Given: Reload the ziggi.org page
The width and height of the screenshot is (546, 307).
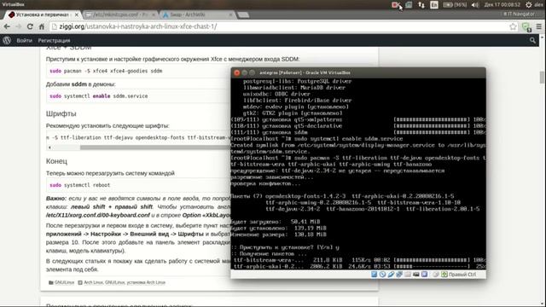Looking at the screenshot, I should (x=30, y=26).
